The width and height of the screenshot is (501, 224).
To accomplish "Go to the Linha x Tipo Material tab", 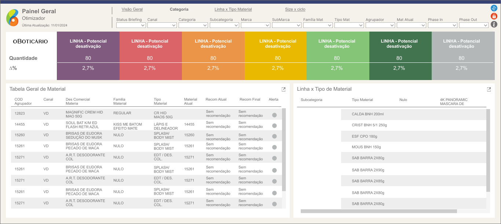I will point(233,10).
